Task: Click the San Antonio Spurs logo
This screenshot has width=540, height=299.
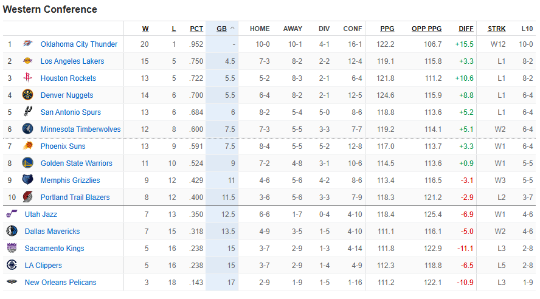Action: point(27,112)
